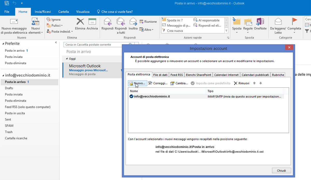Open the SPAM folder
311x180 pixels.
point(9,126)
